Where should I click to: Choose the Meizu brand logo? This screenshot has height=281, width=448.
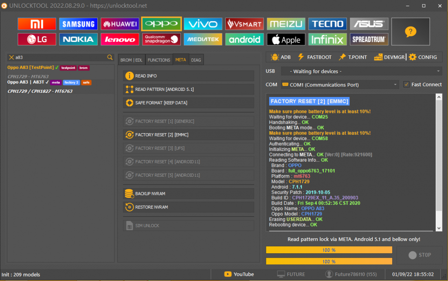[286, 24]
